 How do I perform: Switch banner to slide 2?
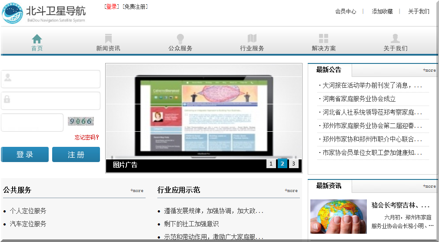(282, 164)
